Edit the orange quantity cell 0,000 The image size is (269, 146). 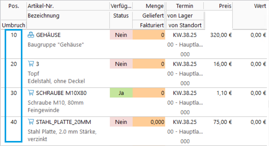(149, 122)
